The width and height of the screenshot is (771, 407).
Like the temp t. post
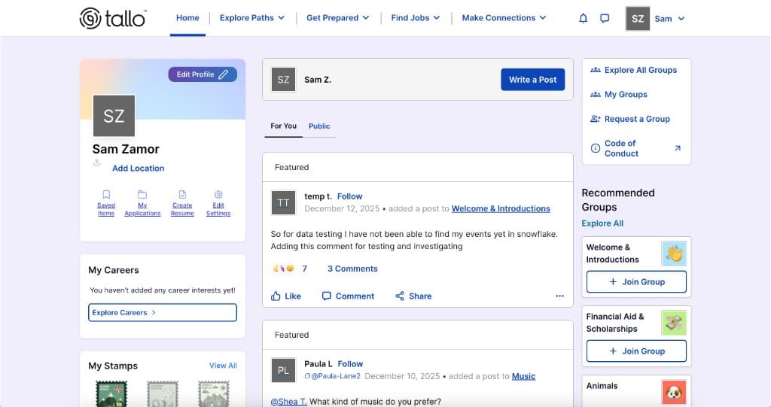point(286,296)
